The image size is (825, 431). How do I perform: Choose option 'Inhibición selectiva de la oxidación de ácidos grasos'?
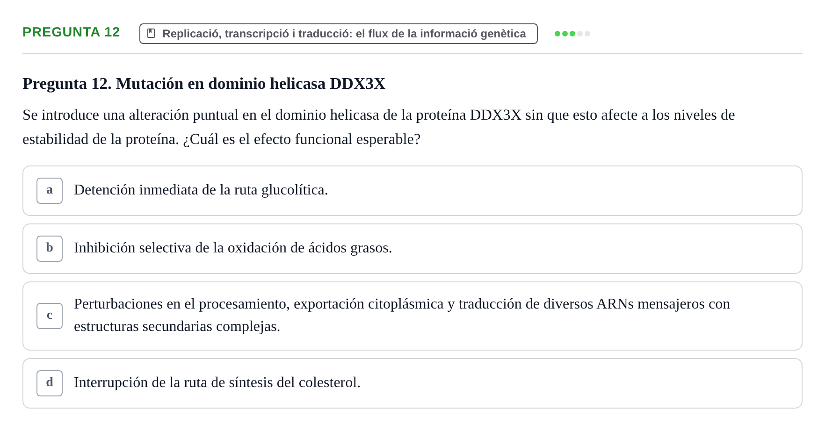click(412, 249)
